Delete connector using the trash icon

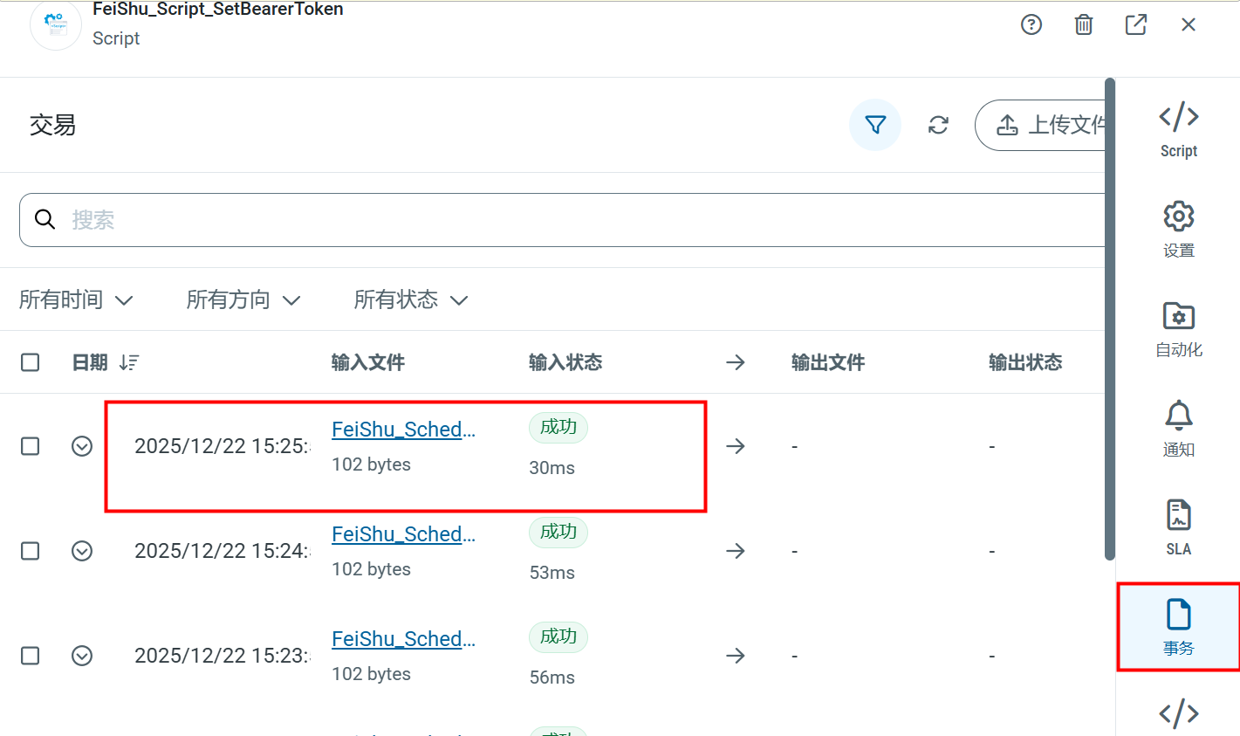point(1084,24)
